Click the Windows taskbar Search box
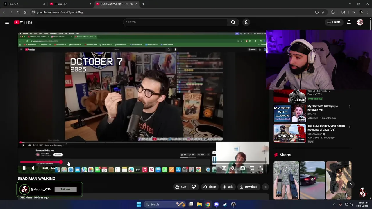 [x=165, y=204]
